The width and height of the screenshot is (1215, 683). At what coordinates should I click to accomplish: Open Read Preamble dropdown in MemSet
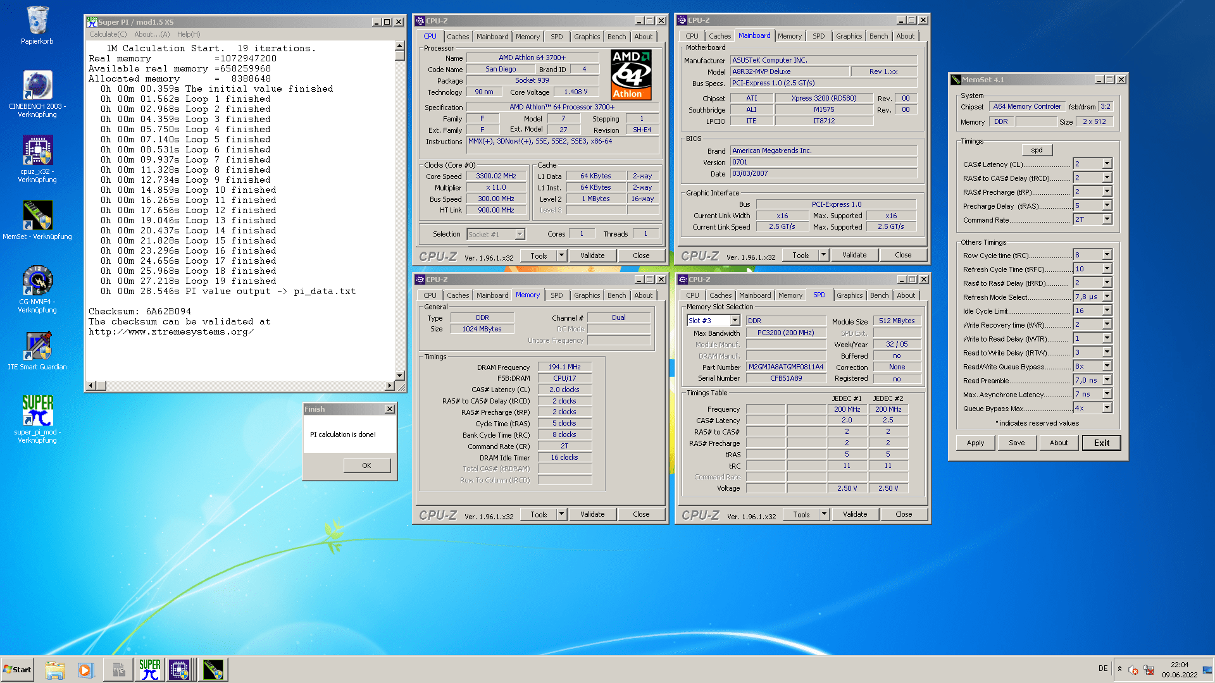pos(1107,380)
